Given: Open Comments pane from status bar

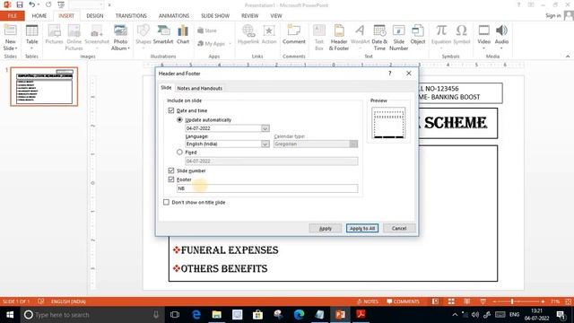Looking at the screenshot, I should pyautogui.click(x=403, y=301).
